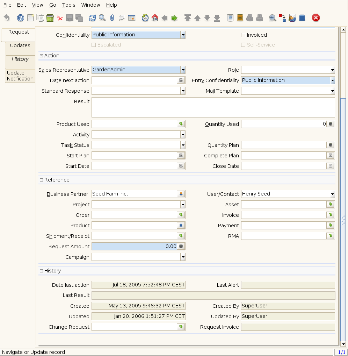Collapse the Reference section

coord(41,180)
